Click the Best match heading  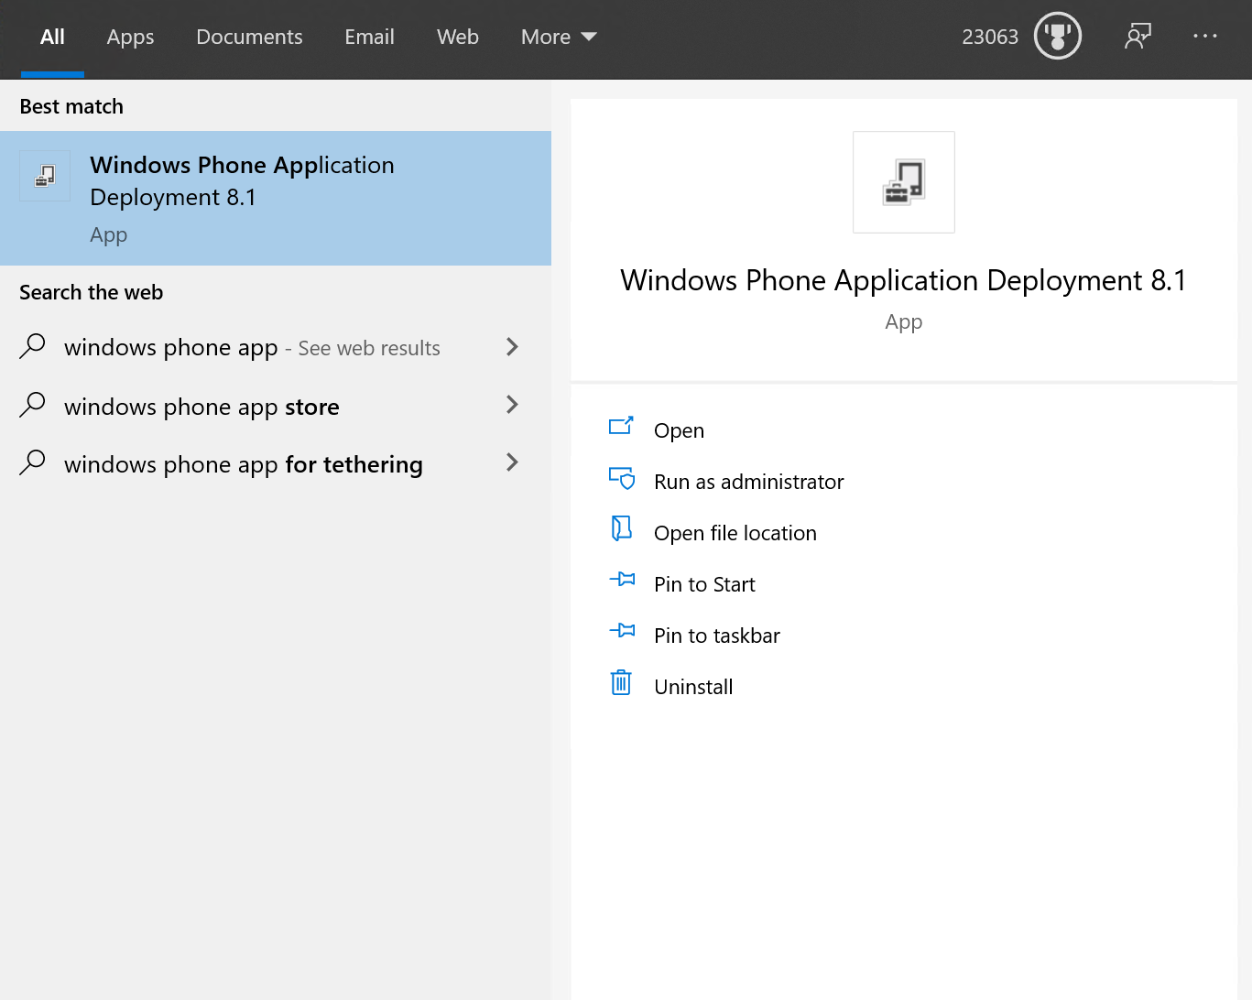(x=71, y=106)
